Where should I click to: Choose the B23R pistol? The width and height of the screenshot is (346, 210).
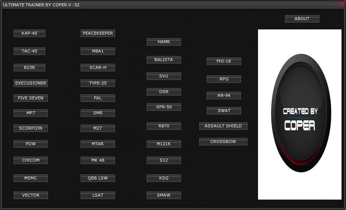tap(29, 67)
